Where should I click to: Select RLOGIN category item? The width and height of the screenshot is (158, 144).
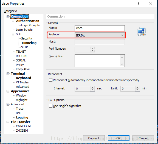[21, 56]
